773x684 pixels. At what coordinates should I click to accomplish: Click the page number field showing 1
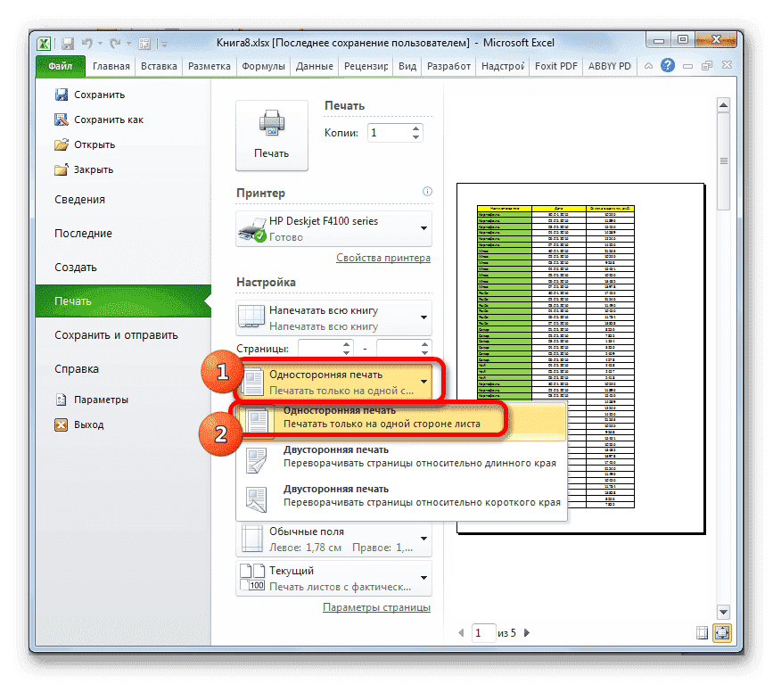tap(483, 632)
